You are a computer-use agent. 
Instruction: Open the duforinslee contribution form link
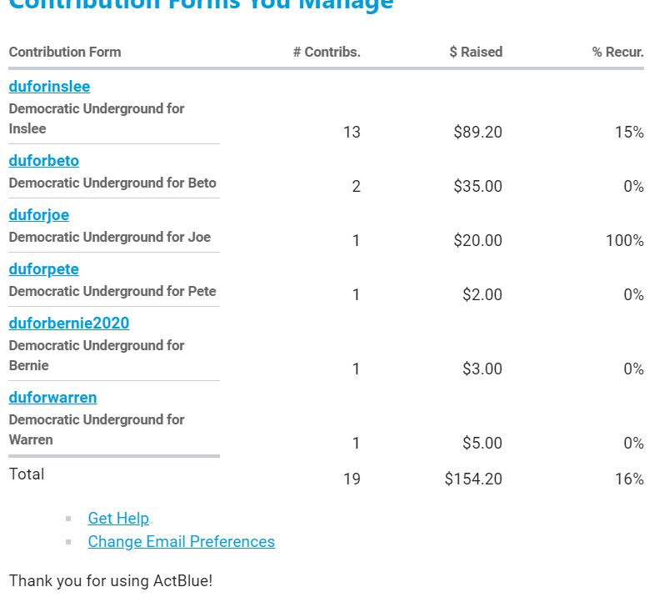point(49,87)
